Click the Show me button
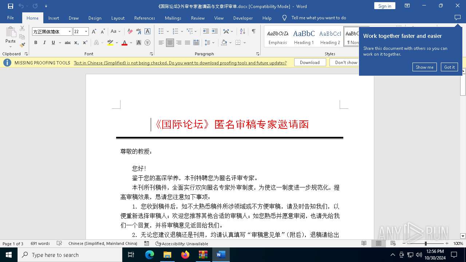Screen dimensions: 466x262 tap(424, 67)
